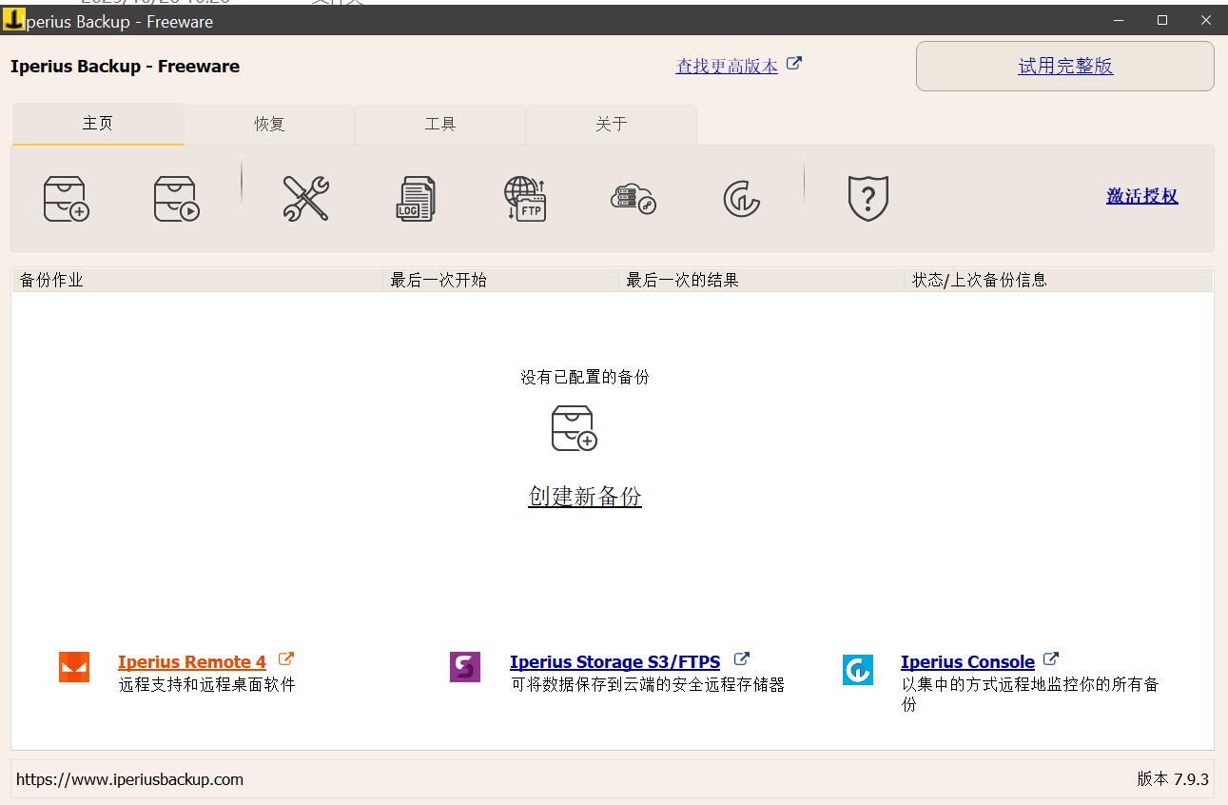The height and width of the screenshot is (805, 1228).
Task: Click the shield help question mark icon
Action: [x=867, y=199]
